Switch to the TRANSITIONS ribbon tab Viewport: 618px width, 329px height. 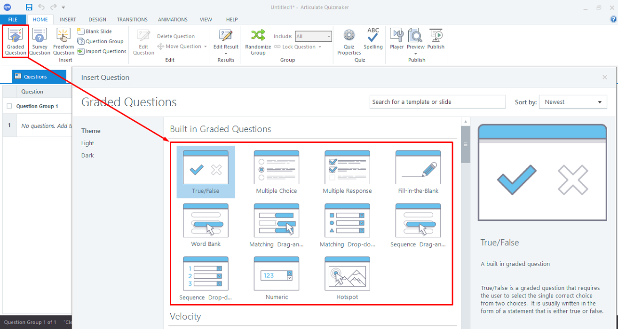tap(132, 19)
